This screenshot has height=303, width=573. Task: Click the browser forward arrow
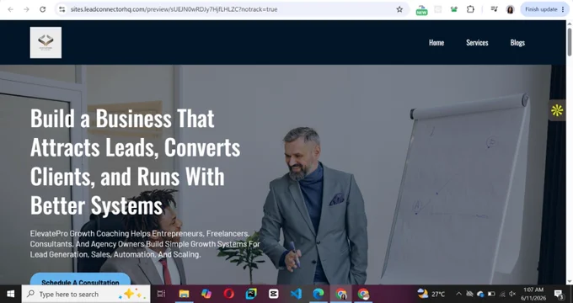(x=26, y=9)
